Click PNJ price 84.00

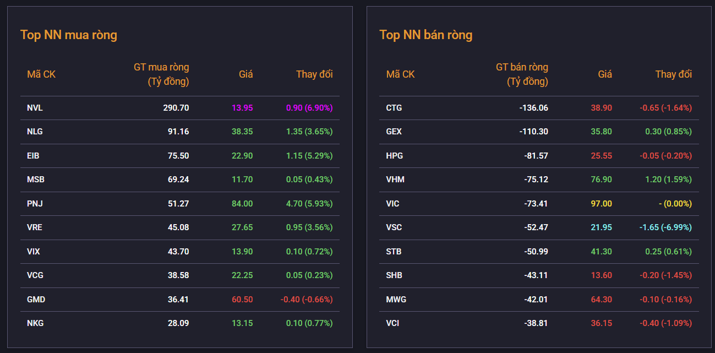242,204
